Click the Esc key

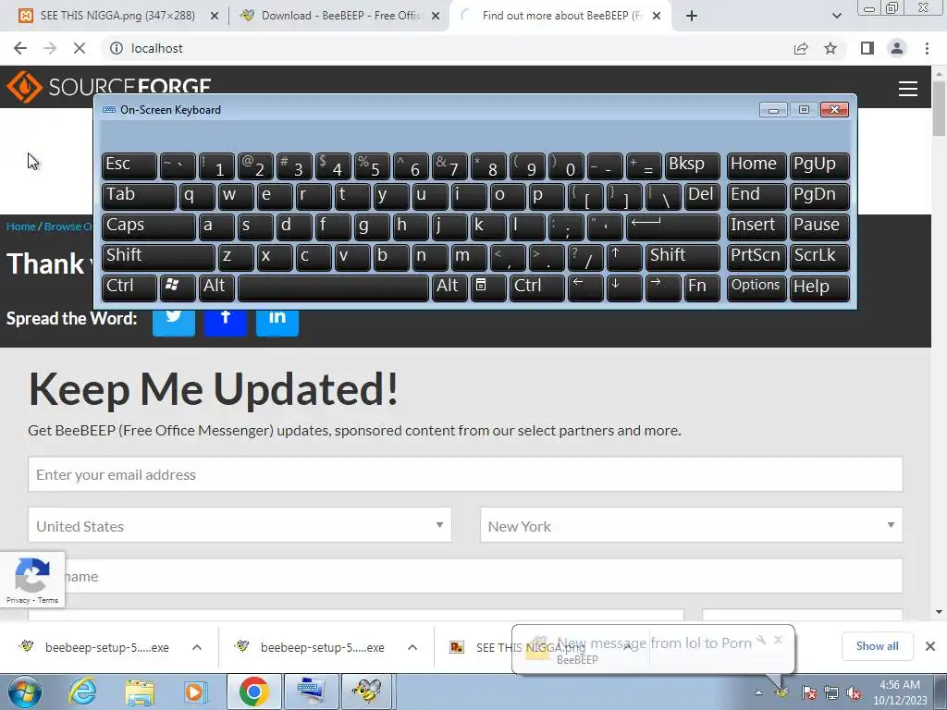coord(129,165)
